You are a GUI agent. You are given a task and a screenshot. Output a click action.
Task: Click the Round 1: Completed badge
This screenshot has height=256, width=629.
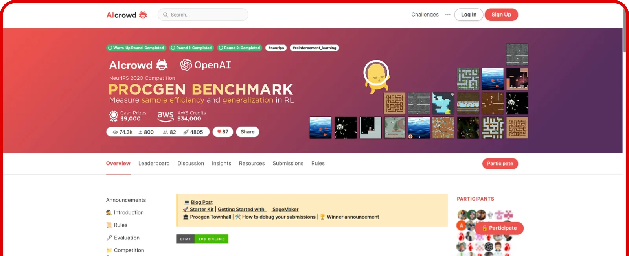pyautogui.click(x=191, y=48)
